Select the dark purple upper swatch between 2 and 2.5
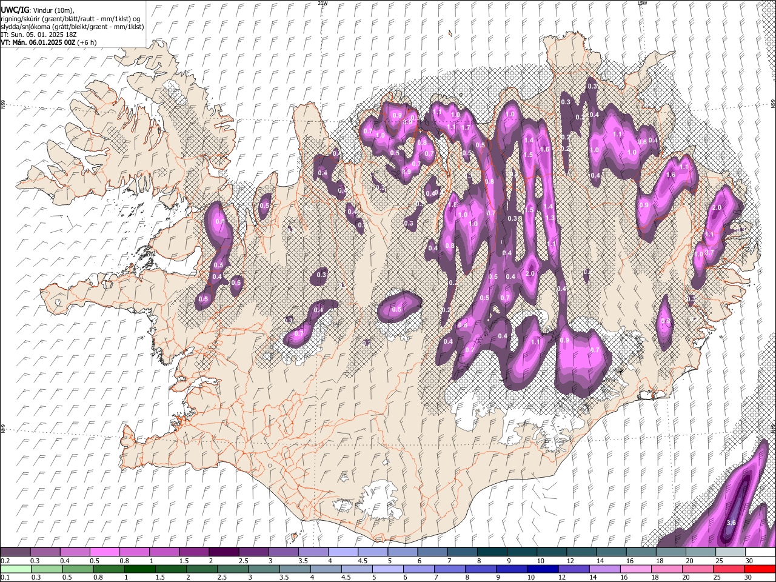Screen dimensions: 776x582 pyautogui.click(x=223, y=552)
